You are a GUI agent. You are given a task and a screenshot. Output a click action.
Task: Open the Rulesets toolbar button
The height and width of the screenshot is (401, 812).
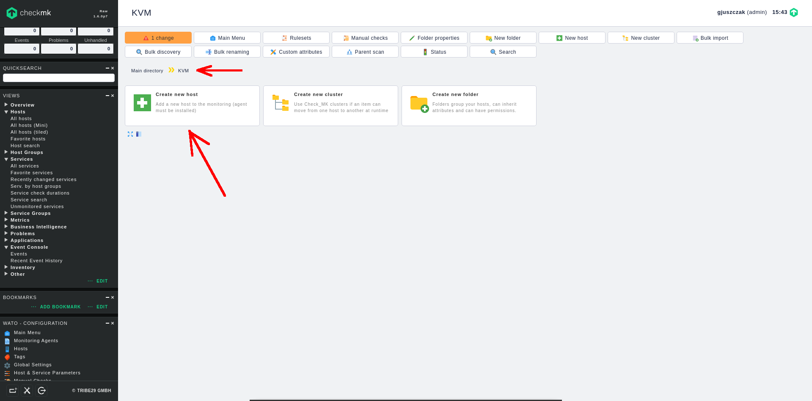[x=296, y=38]
